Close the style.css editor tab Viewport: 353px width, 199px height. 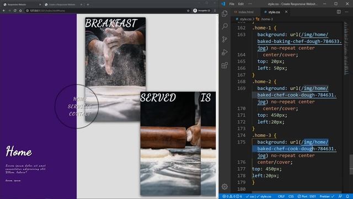(x=286, y=12)
